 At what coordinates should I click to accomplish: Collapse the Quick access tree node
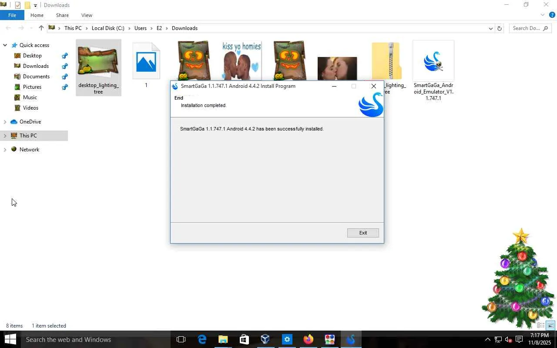pos(5,45)
